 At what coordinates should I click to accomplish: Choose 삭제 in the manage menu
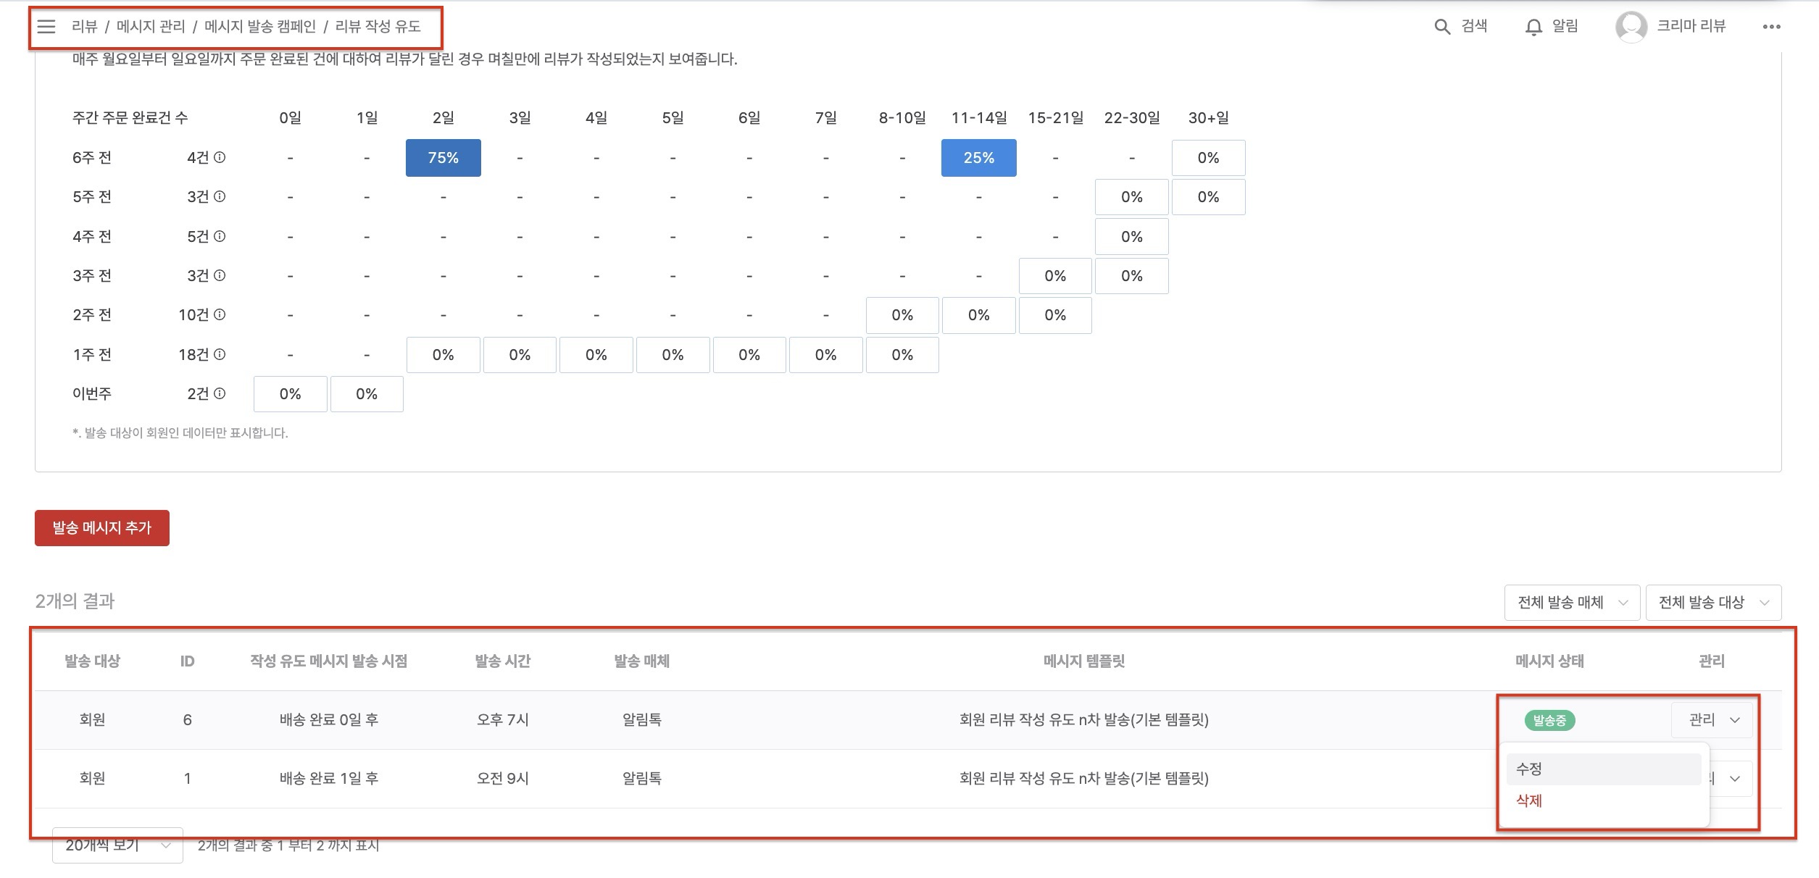[x=1529, y=800]
